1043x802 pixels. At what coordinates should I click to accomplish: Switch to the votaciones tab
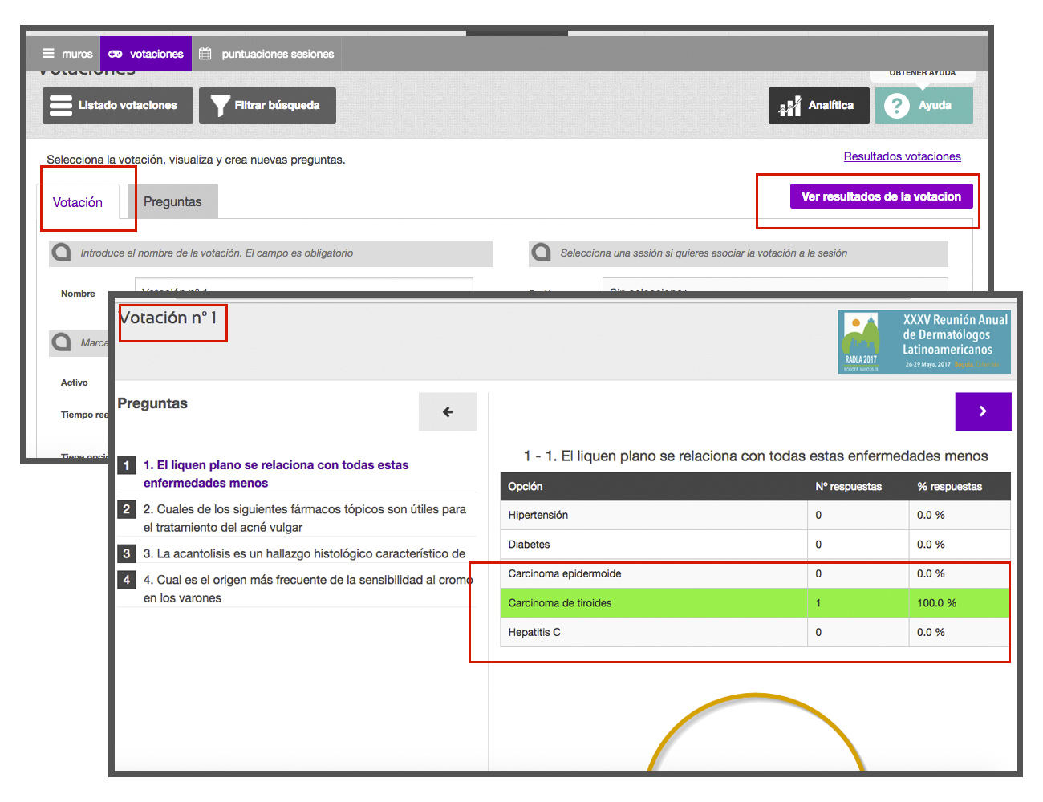point(146,54)
